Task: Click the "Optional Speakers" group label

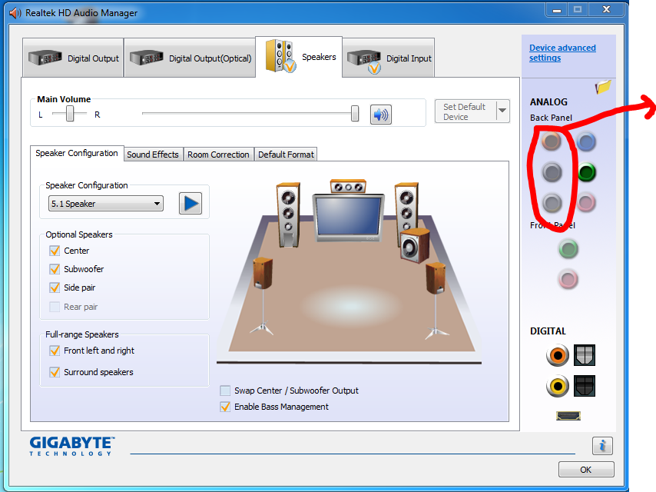Action: (79, 234)
